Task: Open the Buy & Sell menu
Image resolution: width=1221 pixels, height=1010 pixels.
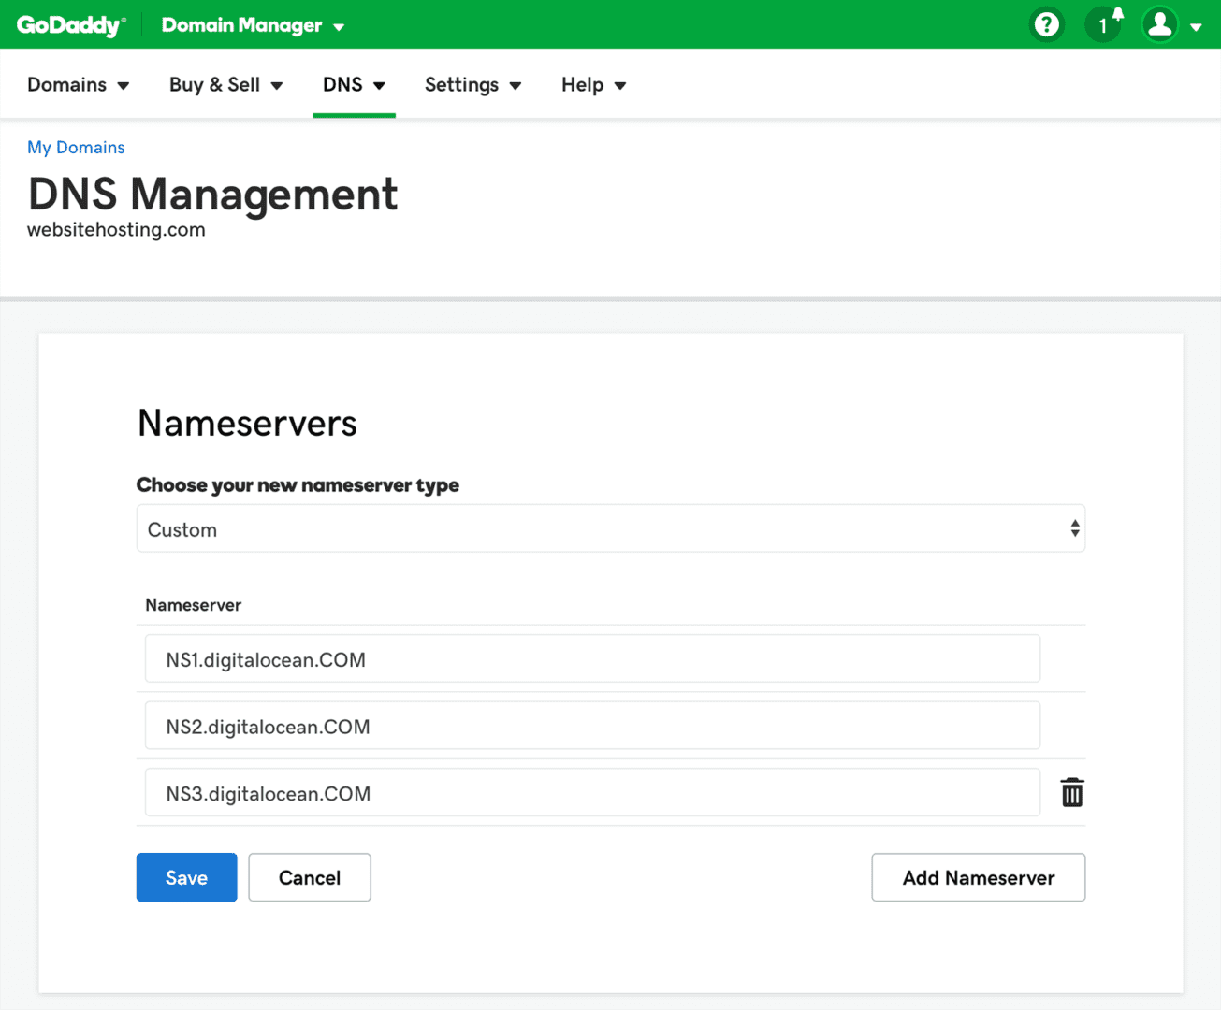Action: pos(225,85)
